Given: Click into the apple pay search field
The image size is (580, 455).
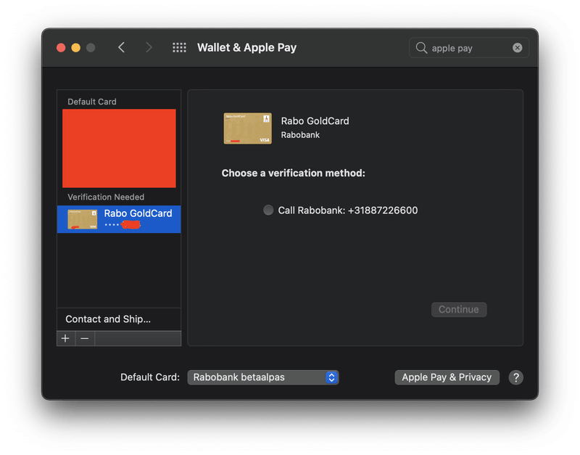Looking at the screenshot, I should pos(468,48).
